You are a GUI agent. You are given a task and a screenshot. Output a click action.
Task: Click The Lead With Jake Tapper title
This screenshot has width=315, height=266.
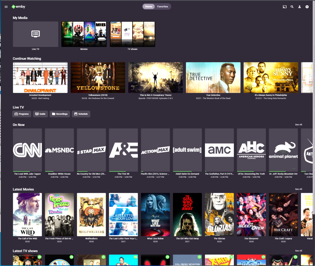(x=27, y=174)
